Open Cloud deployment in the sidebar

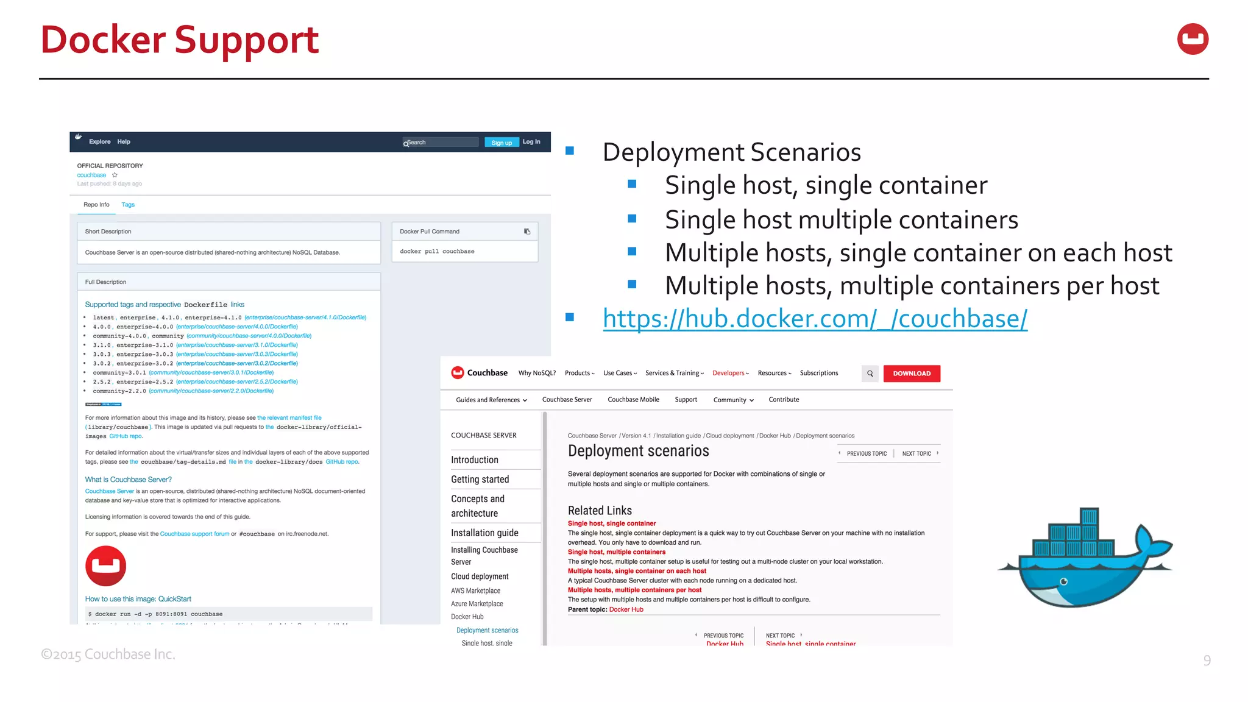pos(480,576)
